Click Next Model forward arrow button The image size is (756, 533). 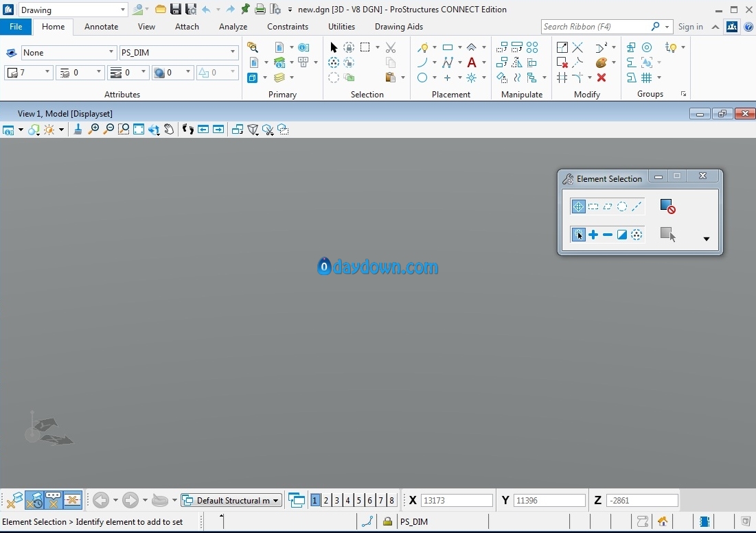coord(130,500)
